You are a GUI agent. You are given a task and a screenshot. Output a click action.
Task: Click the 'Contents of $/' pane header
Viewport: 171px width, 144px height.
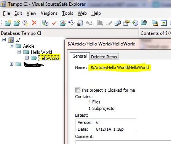click(156, 33)
